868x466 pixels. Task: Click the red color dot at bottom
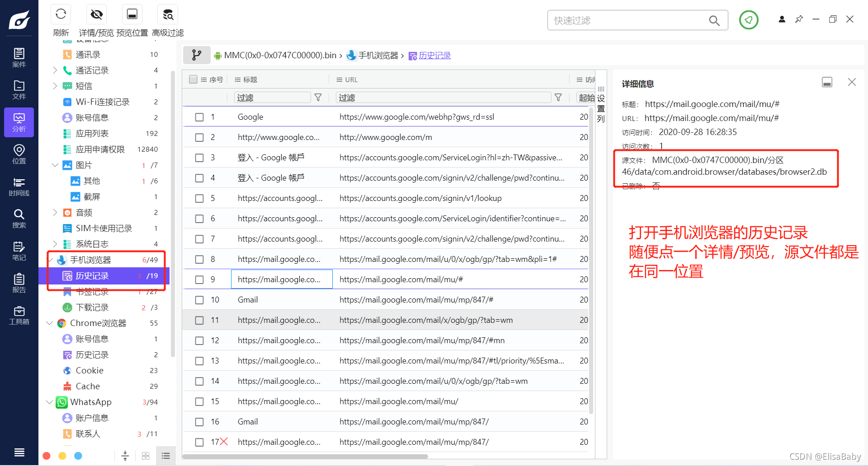pyautogui.click(x=46, y=456)
